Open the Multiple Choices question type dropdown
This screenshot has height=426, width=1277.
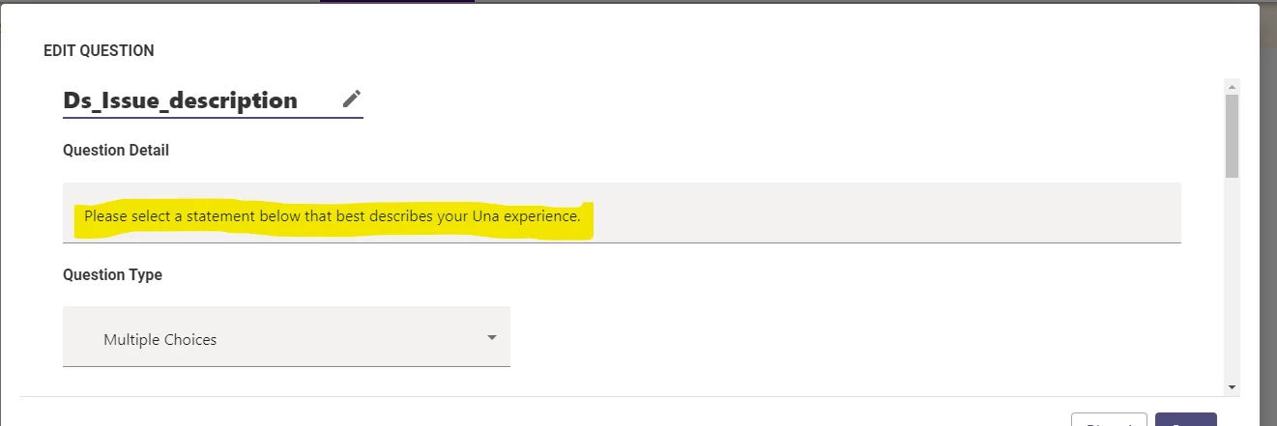(286, 337)
